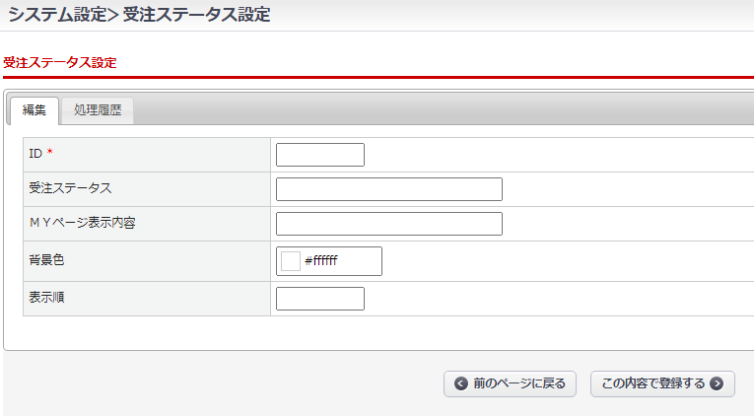Focus the ID input field
754x416 pixels.
tap(320, 155)
